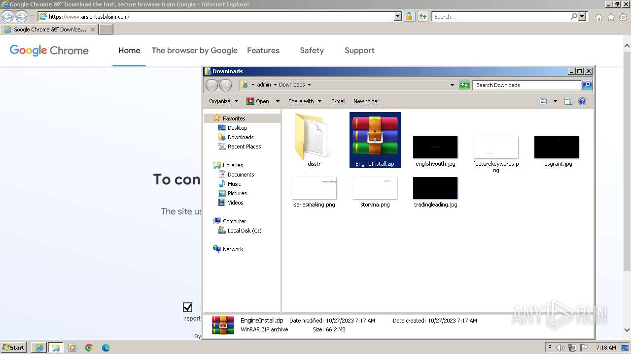Viewport: 631px width, 354px height.
Task: Show hidden tray icons arrow
Action: pyautogui.click(x=550, y=347)
